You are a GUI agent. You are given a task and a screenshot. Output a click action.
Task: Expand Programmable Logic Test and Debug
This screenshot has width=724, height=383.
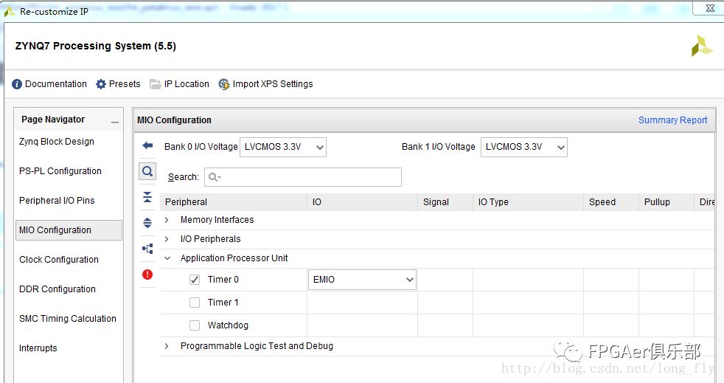[x=167, y=346]
